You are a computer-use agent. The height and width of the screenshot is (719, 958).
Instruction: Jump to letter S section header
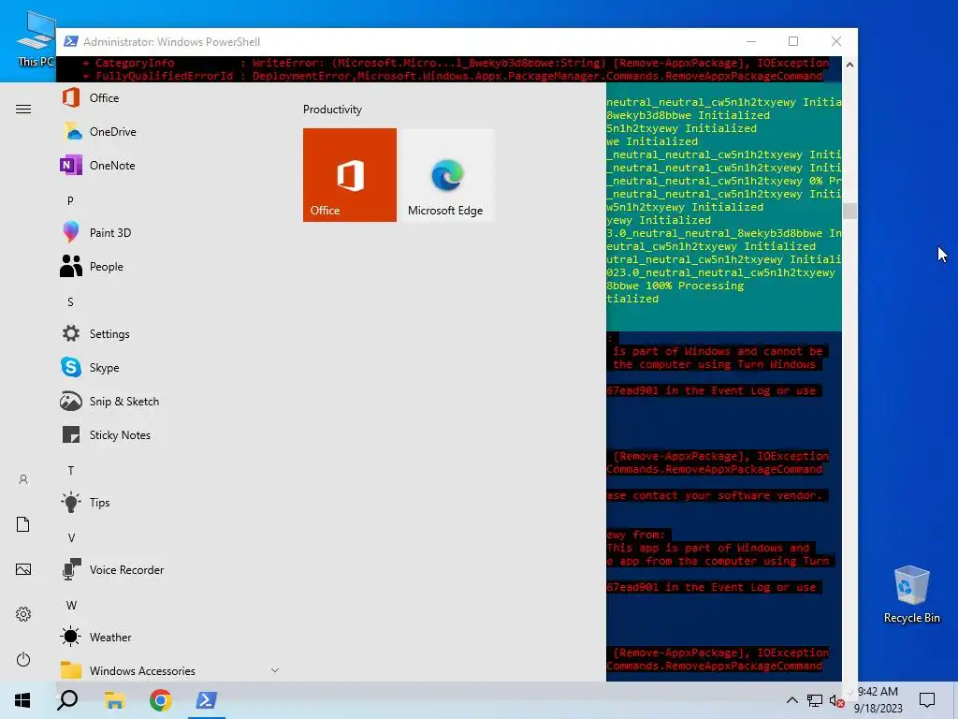click(x=70, y=302)
